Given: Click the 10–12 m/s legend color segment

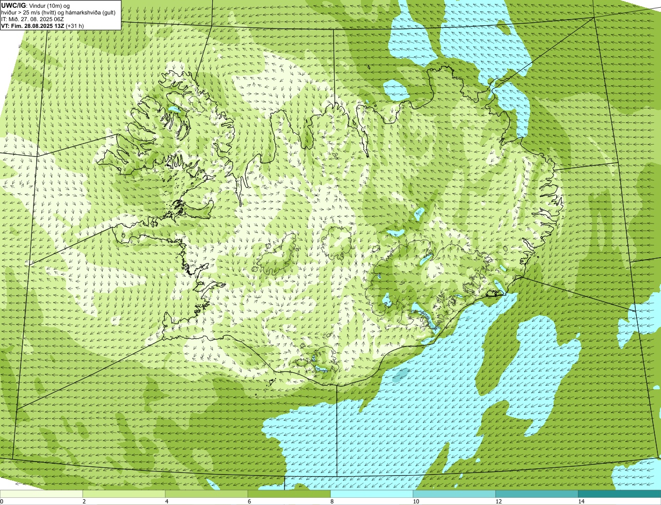Looking at the screenshot, I should click(x=454, y=494).
